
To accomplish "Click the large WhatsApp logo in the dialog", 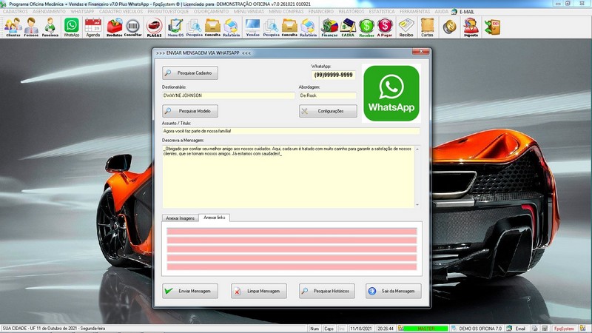I will 391,93.
